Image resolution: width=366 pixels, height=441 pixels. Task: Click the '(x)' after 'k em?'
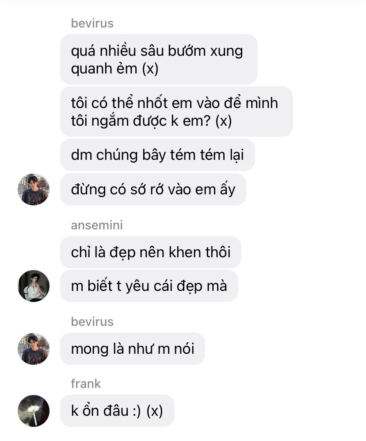coord(224,121)
